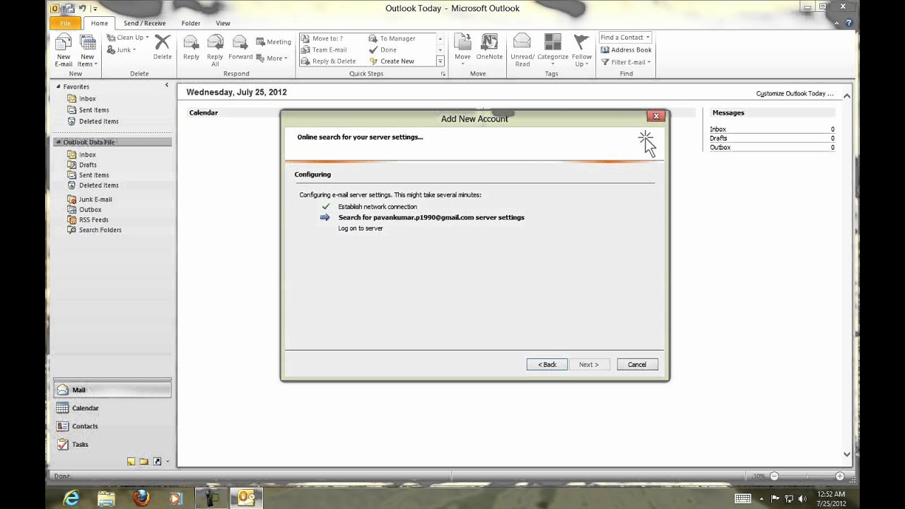Open the Find a Contact dropdown box
The image size is (905, 509).
625,37
